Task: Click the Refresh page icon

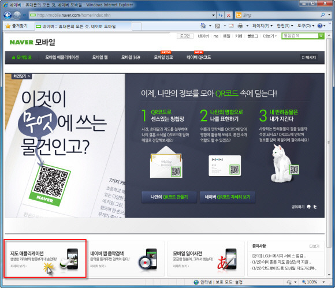Action: [x=221, y=15]
